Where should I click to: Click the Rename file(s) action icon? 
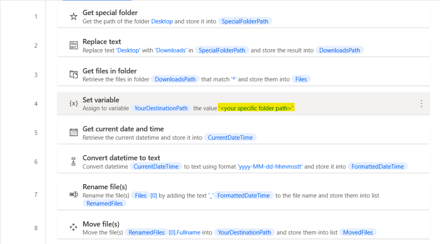pyautogui.click(x=74, y=195)
